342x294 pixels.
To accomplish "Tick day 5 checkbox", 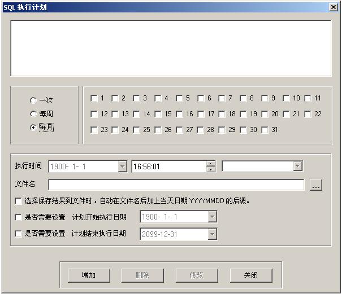I will pyautogui.click(x=179, y=98).
